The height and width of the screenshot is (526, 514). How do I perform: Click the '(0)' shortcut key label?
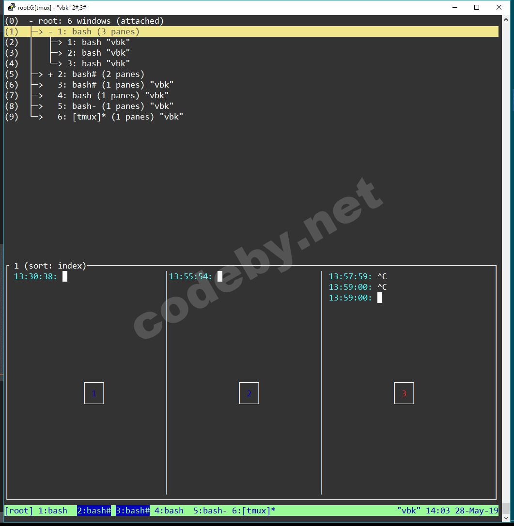[12, 21]
